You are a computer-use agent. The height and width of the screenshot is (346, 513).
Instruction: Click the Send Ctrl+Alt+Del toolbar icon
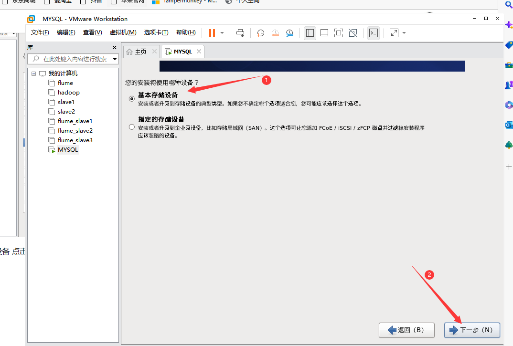pyautogui.click(x=240, y=33)
